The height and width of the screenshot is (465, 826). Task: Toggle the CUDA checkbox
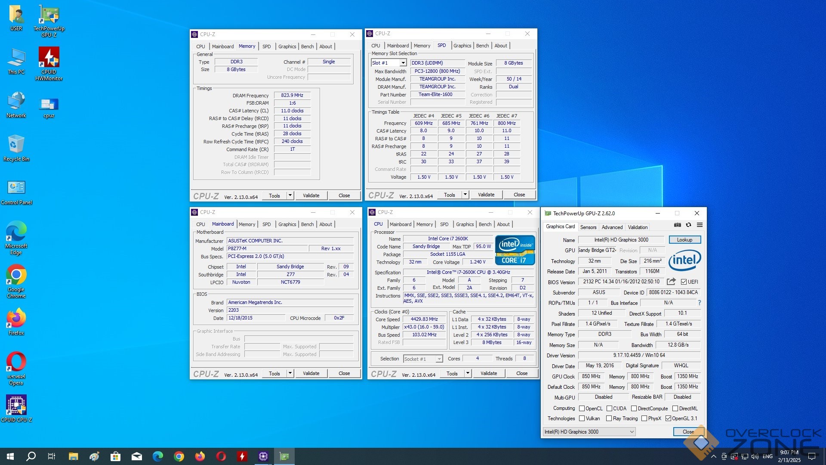pos(609,409)
